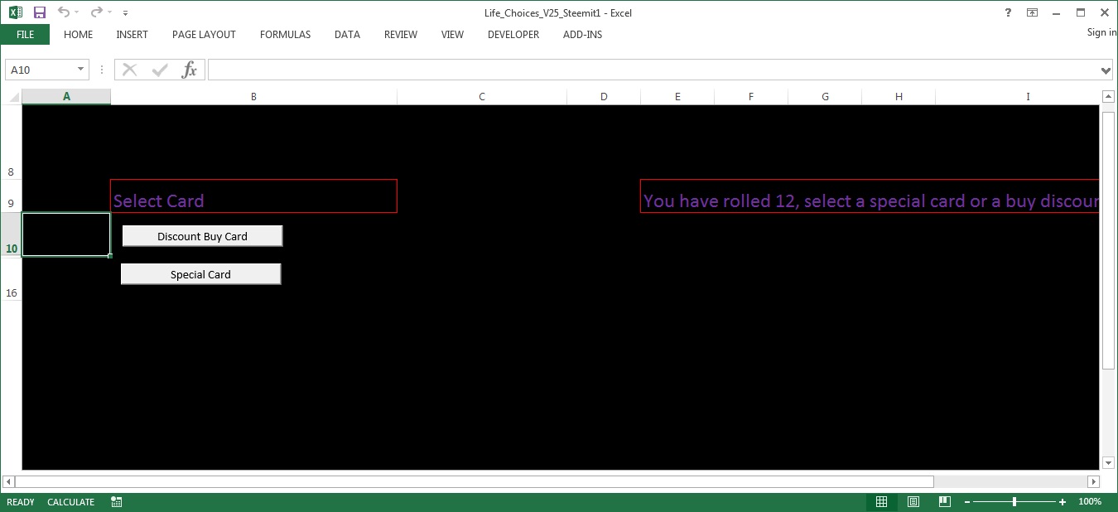This screenshot has height=512, width=1118.
Task: Switch to the VIEW tab
Action: point(452,35)
